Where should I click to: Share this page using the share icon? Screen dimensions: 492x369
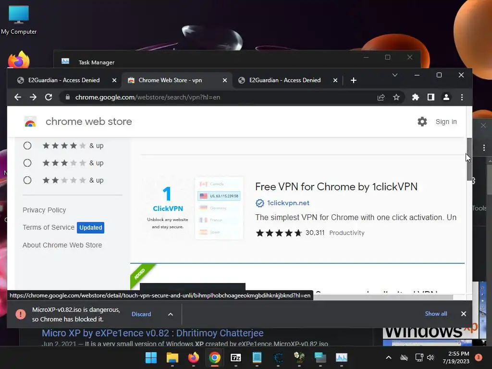point(381,97)
